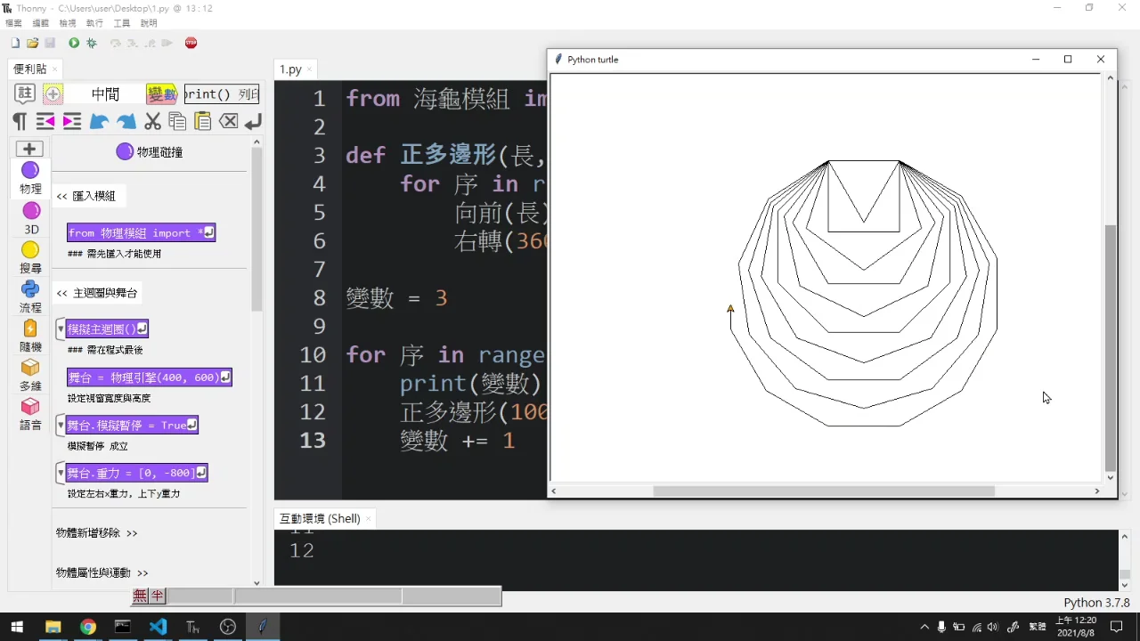This screenshot has width=1140, height=641.
Task: Expand the 物體屬性與運動 section
Action: (x=102, y=573)
